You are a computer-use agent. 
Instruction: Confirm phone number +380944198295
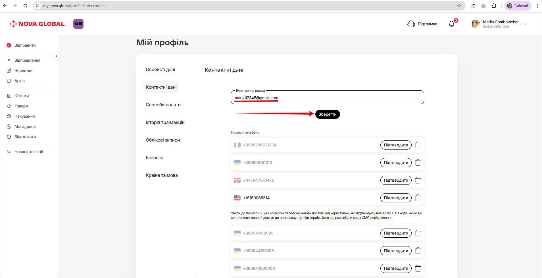point(396,251)
